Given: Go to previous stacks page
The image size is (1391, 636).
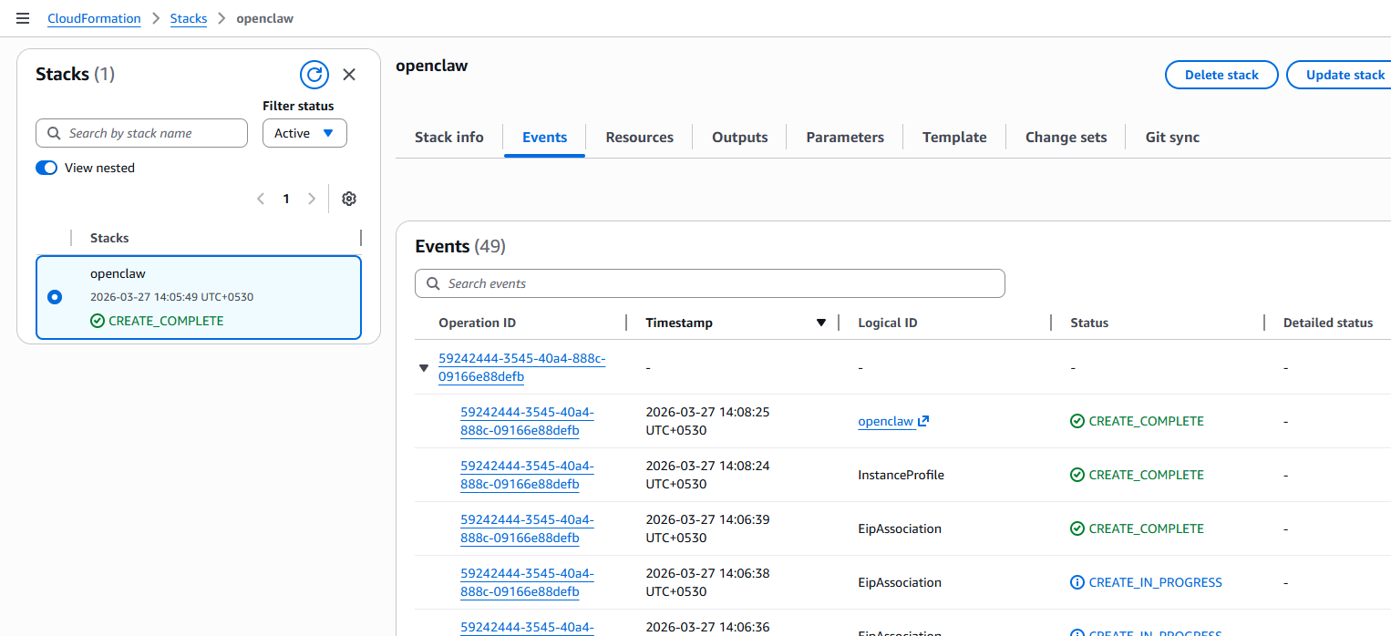Looking at the screenshot, I should coord(261,199).
